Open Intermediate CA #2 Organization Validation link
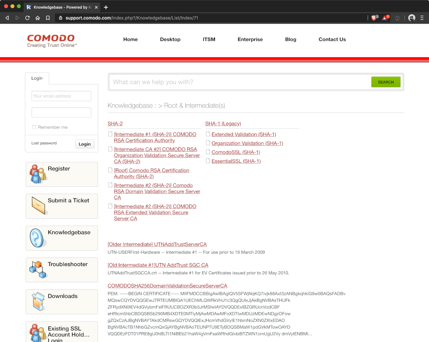Image resolution: width=429 pixels, height=342 pixels. coord(157,155)
